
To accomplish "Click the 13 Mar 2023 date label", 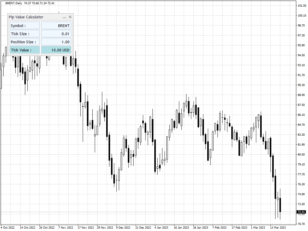I will [x=278, y=227].
